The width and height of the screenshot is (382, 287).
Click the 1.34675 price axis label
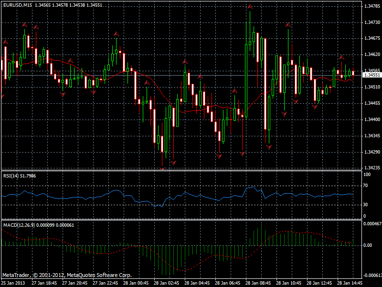[x=371, y=38]
